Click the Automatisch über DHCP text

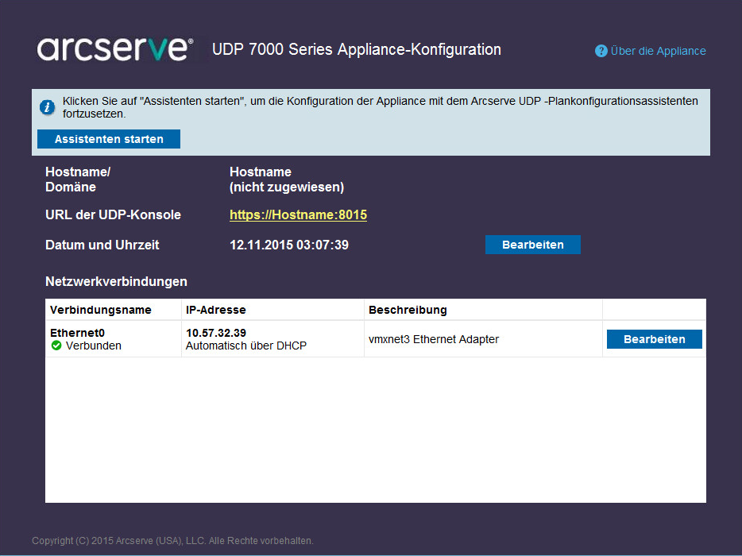pyautogui.click(x=246, y=346)
